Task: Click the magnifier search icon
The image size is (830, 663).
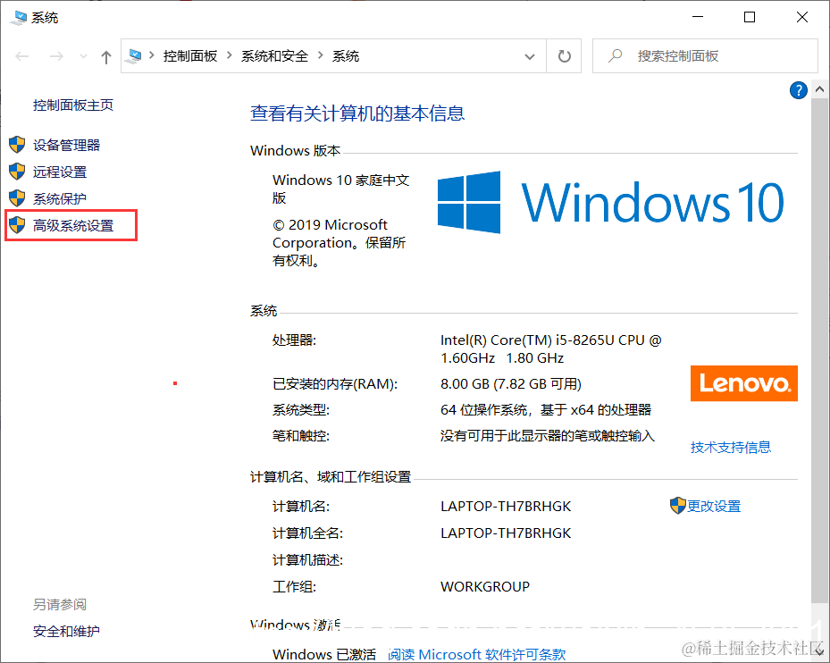Action: coord(615,55)
